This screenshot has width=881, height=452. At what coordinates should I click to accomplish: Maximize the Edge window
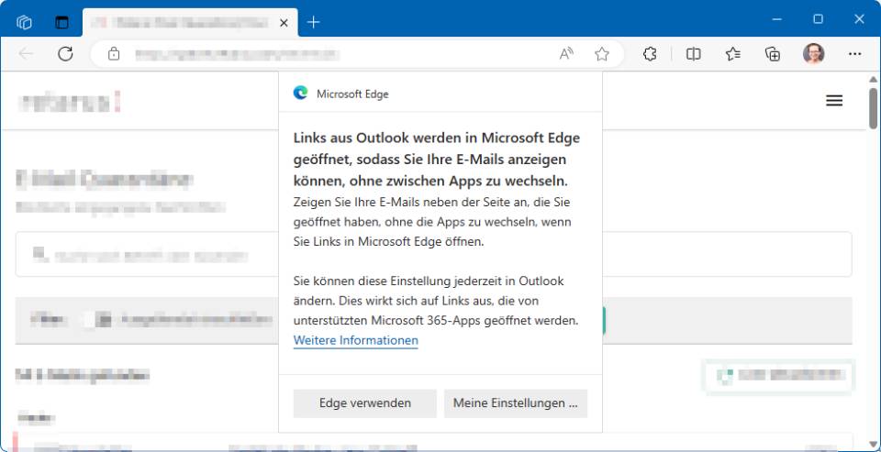(x=818, y=19)
